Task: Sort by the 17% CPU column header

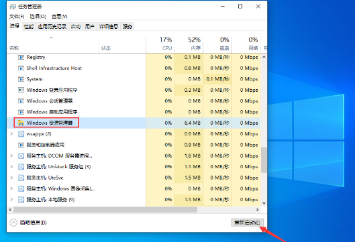Action: click(160, 44)
